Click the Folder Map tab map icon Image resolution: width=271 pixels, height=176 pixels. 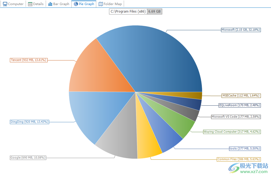(x=100, y=4)
